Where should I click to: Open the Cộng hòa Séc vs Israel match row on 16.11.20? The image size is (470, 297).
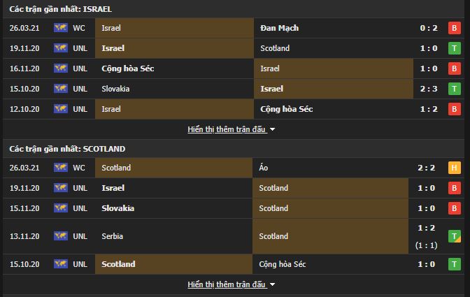[234, 68]
